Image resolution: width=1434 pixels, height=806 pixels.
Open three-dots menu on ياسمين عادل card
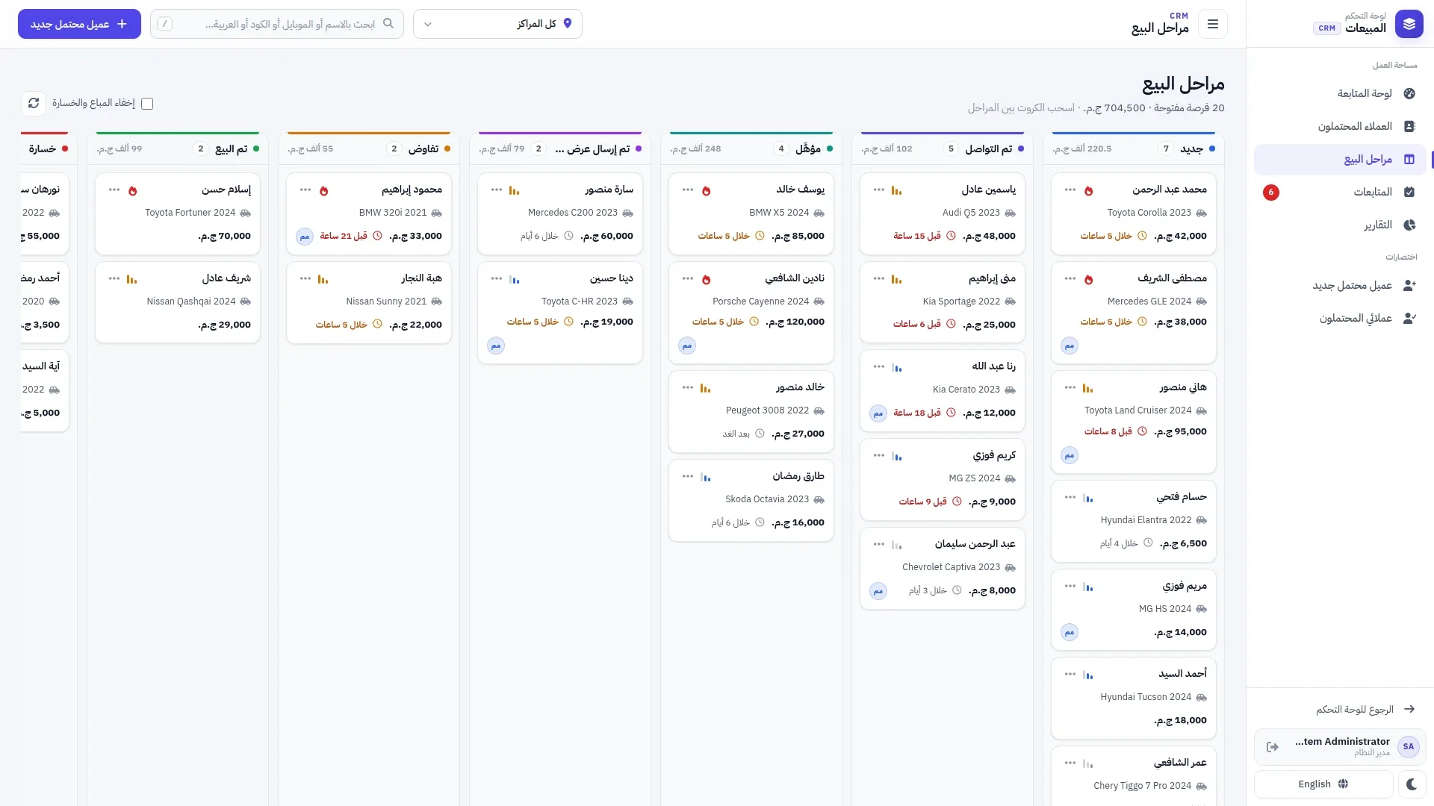pyautogui.click(x=879, y=190)
